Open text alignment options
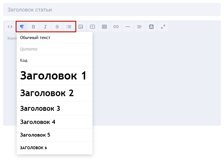Image resolution: width=224 pixels, height=161 pixels. [140, 27]
